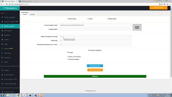Focus the video title input field

coord(95,29)
